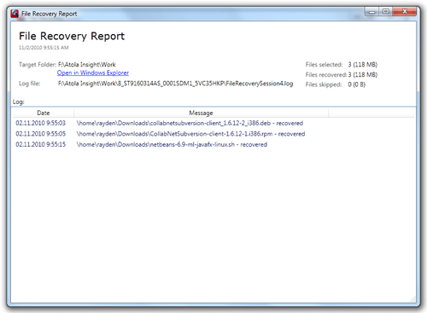Screen dimensions: 427x313
Task: Click the Files skipped value 0 (0 B)
Action: click(x=356, y=84)
